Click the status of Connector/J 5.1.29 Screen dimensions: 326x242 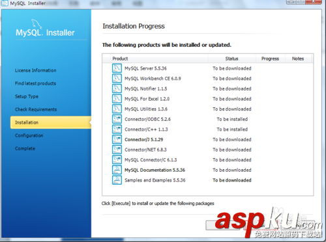click(x=232, y=140)
